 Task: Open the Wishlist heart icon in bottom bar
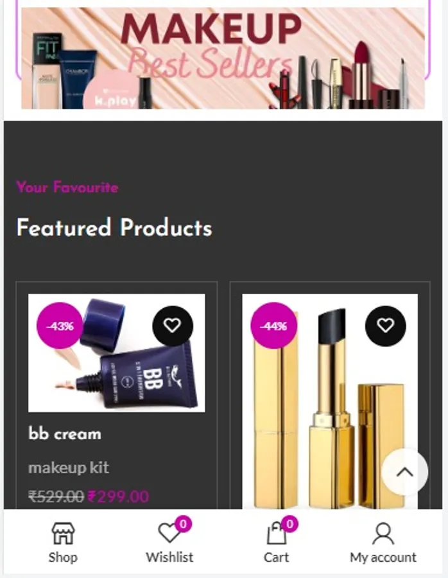coord(169,533)
